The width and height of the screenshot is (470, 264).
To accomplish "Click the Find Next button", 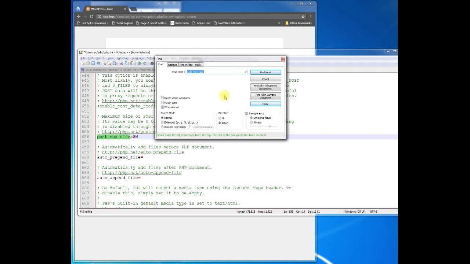I will 265,72.
